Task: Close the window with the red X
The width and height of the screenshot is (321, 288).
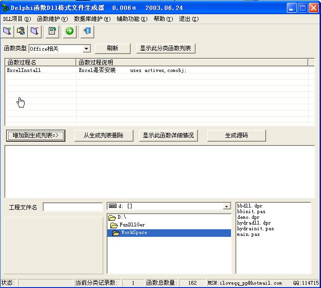Action: tap(313, 8)
